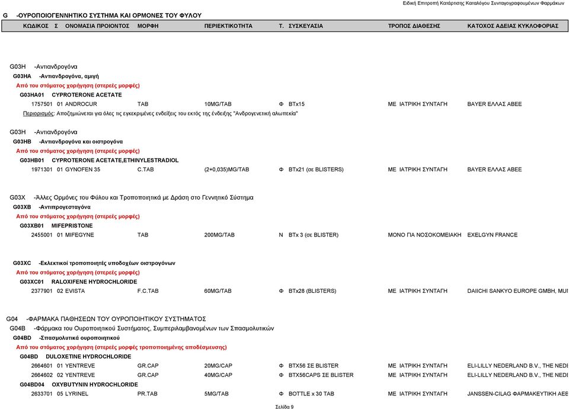This screenshot has height=409, width=569.
Task: Click the ΠΕΡΙΕΚΤΙΚΟΤΗΤΑ column header
Action: [x=228, y=26]
